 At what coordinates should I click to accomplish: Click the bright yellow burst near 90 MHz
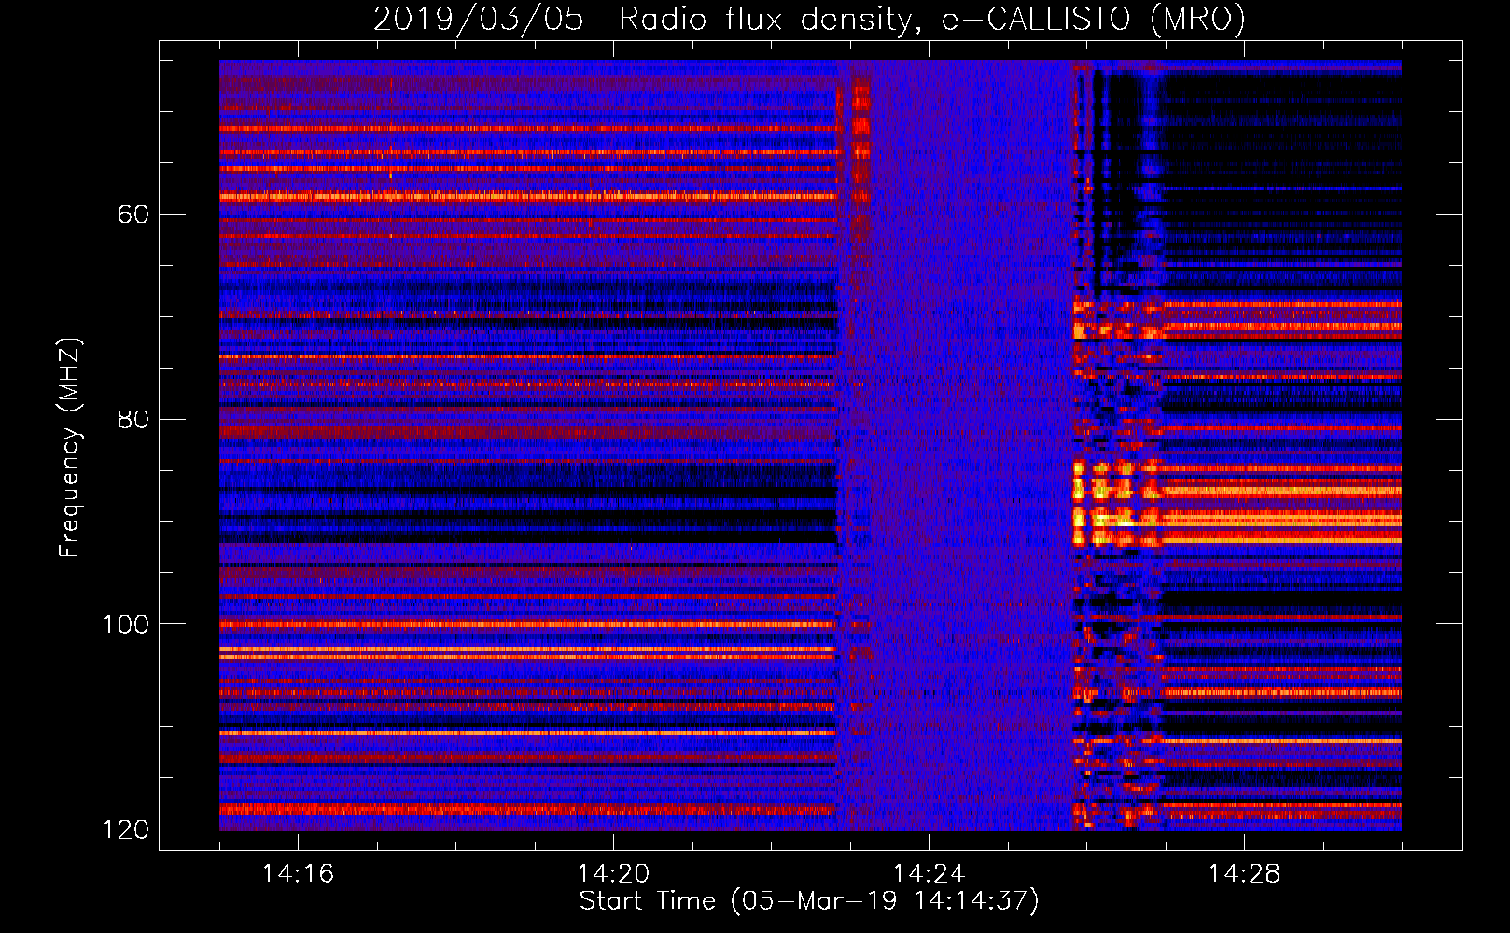tap(1116, 504)
